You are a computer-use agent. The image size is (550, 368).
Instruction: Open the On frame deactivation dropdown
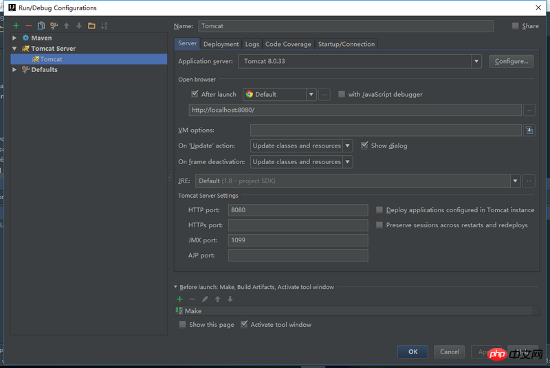pos(348,162)
